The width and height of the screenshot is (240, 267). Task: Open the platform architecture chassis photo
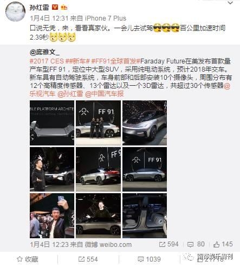[52, 123]
